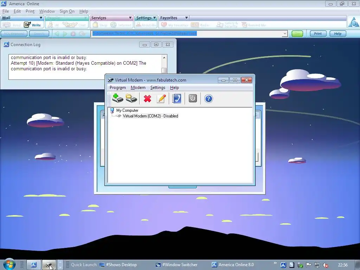The width and height of the screenshot is (360, 270).
Task: Click the AOL Keyword button
Action: (14, 34)
